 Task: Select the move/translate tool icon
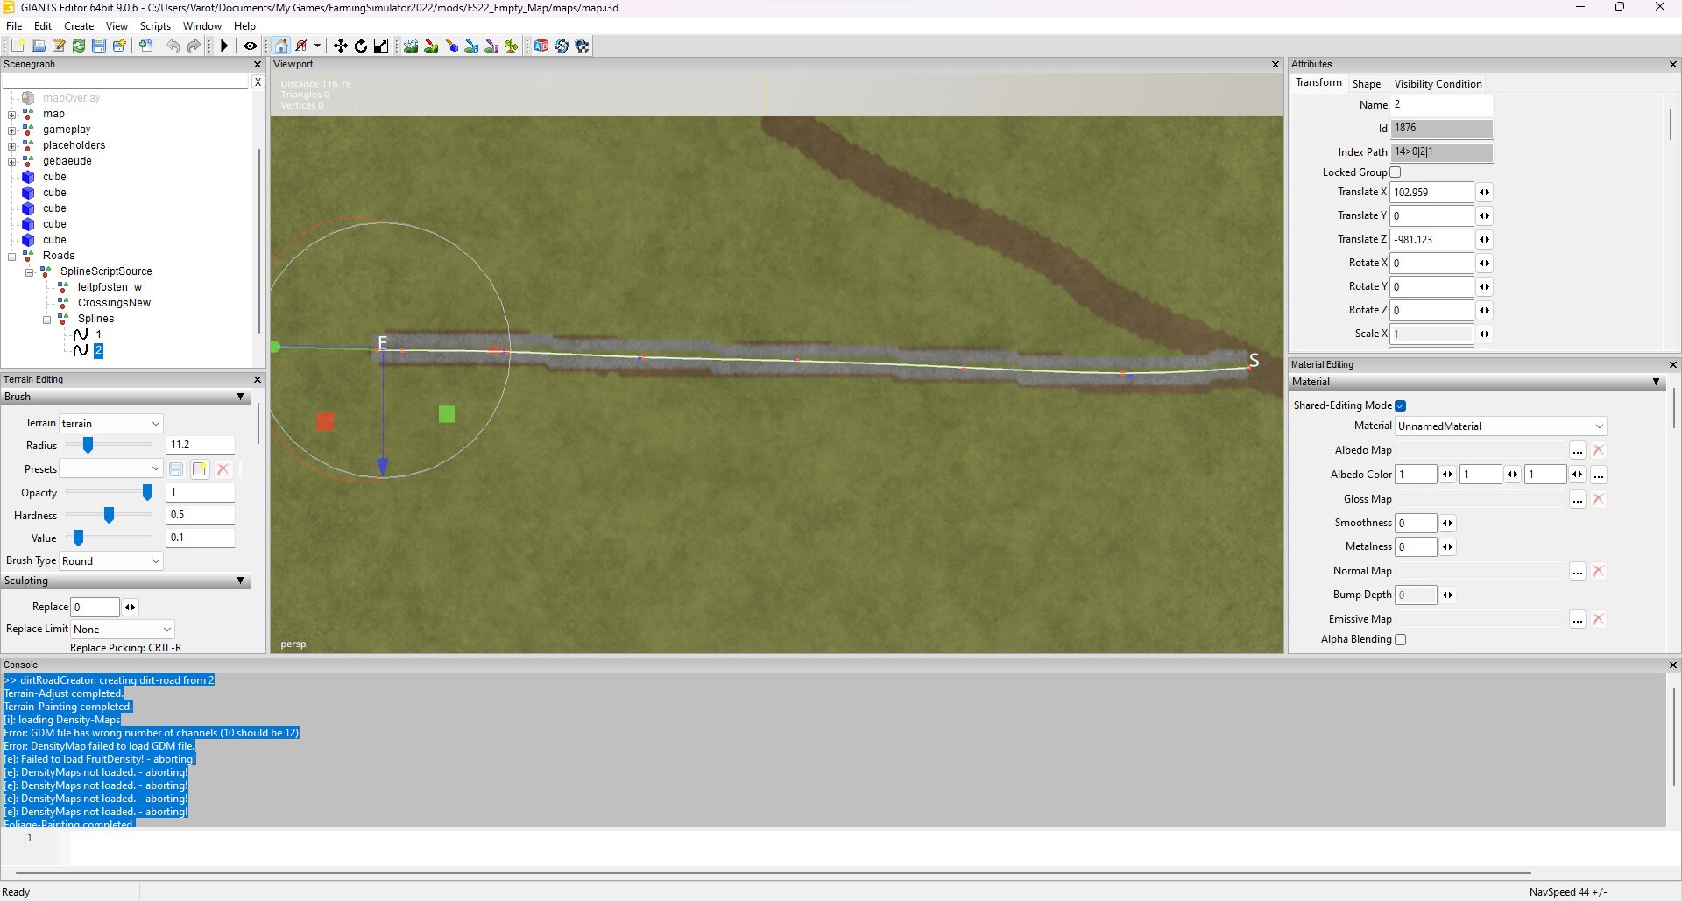pyautogui.click(x=340, y=46)
